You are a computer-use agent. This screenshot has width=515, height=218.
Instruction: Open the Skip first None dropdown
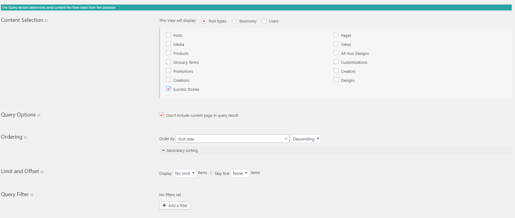point(240,173)
